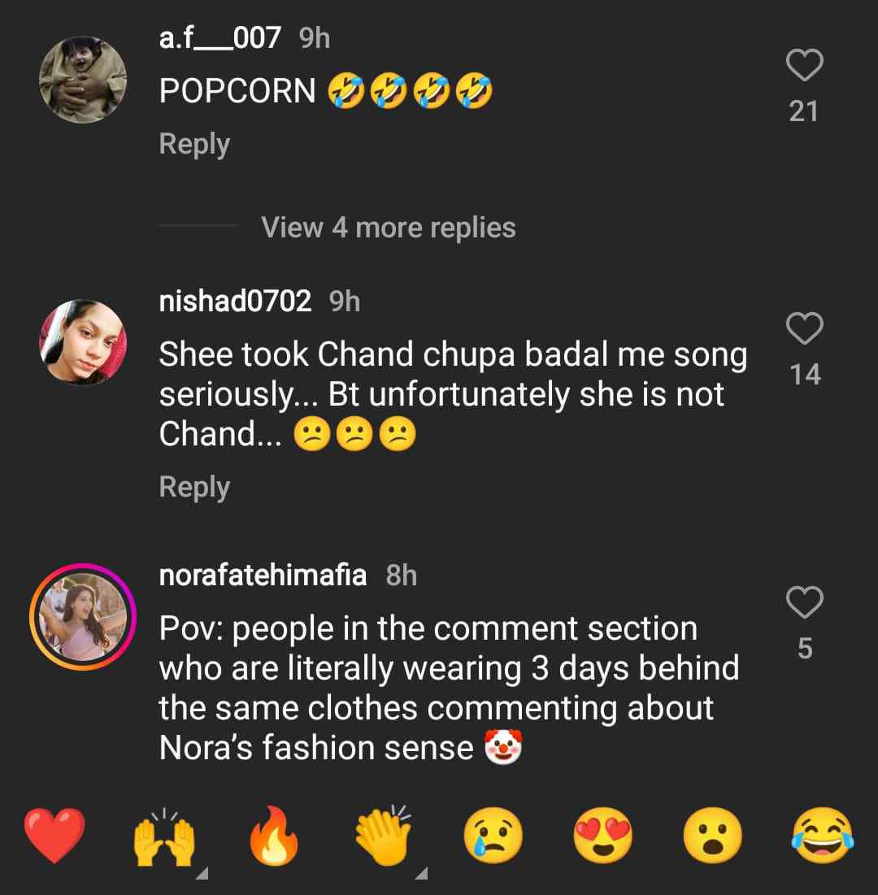Open a.f___007's profile picture
The height and width of the screenshot is (895, 878).
(83, 79)
